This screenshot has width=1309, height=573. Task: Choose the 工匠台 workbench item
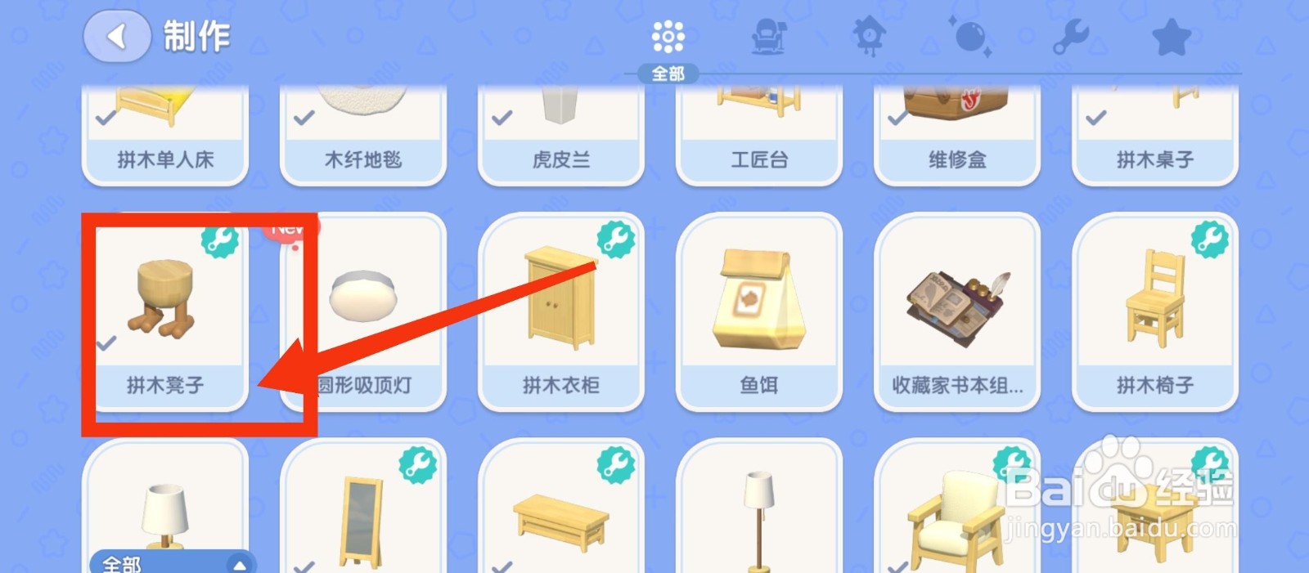point(759,135)
